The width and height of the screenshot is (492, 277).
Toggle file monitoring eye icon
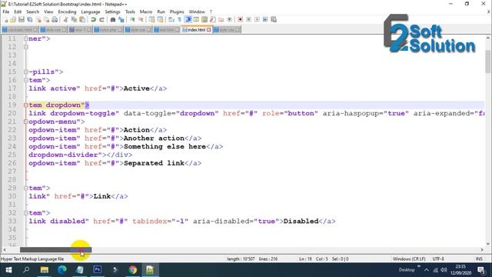click(229, 19)
